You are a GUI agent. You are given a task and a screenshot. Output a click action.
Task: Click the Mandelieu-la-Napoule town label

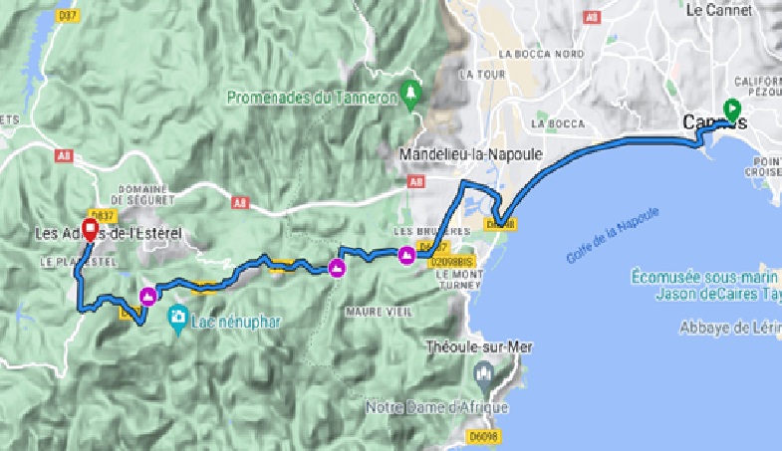[x=471, y=154]
